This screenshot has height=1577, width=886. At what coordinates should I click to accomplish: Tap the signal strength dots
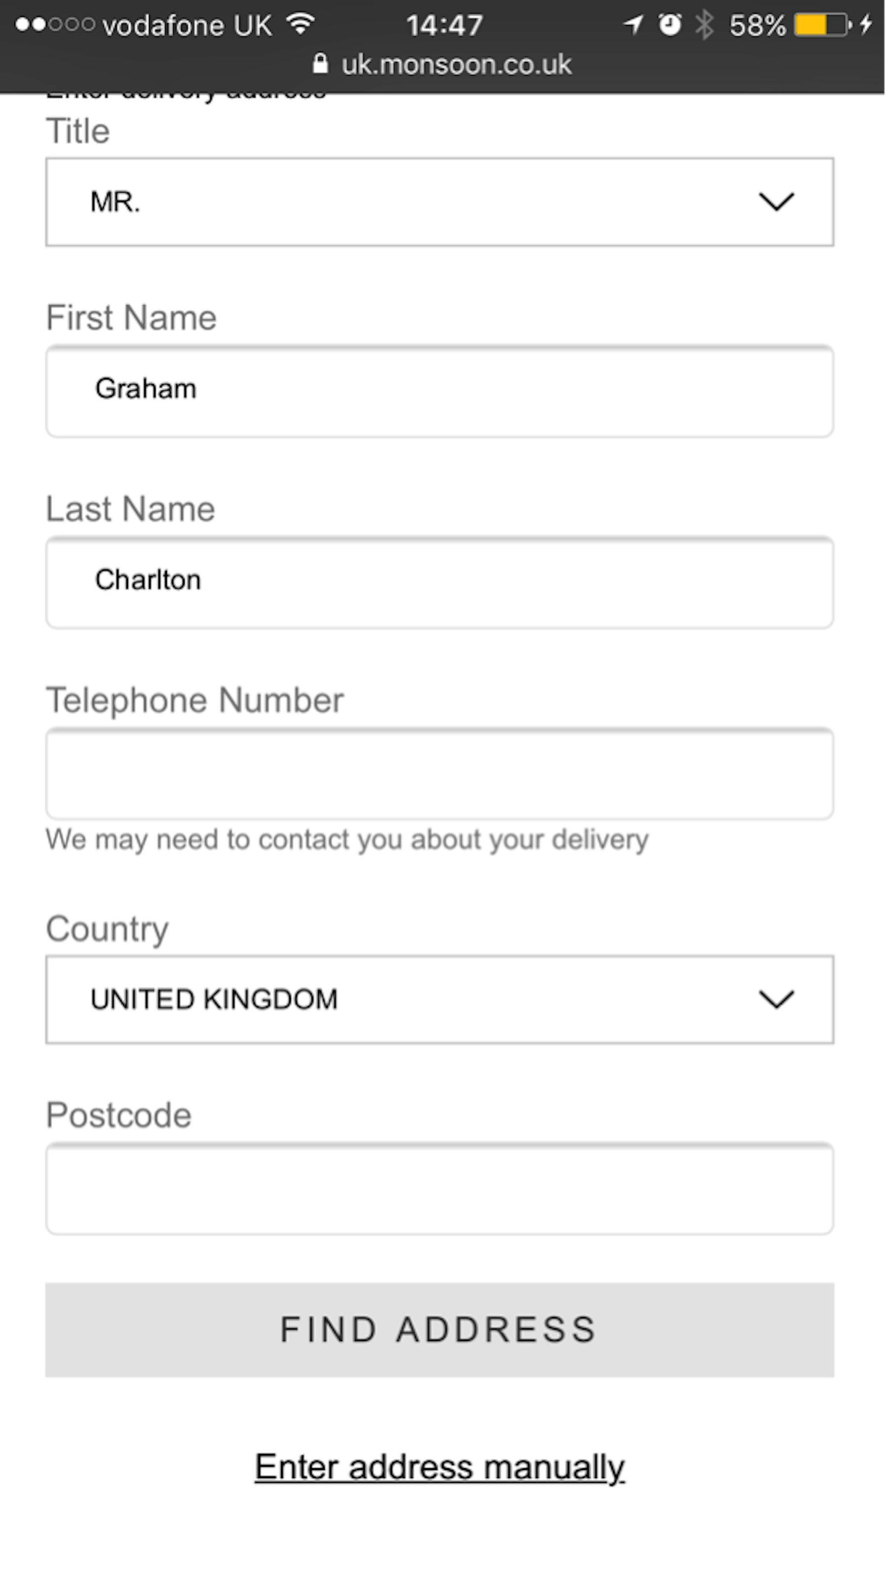point(55,25)
